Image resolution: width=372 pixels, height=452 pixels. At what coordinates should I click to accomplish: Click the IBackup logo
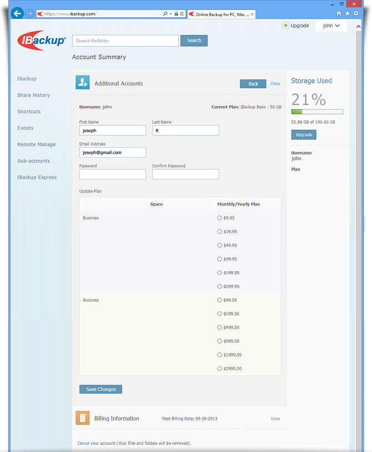42,41
